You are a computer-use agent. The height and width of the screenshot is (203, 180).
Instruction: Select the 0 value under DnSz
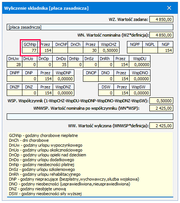coord(91,65)
